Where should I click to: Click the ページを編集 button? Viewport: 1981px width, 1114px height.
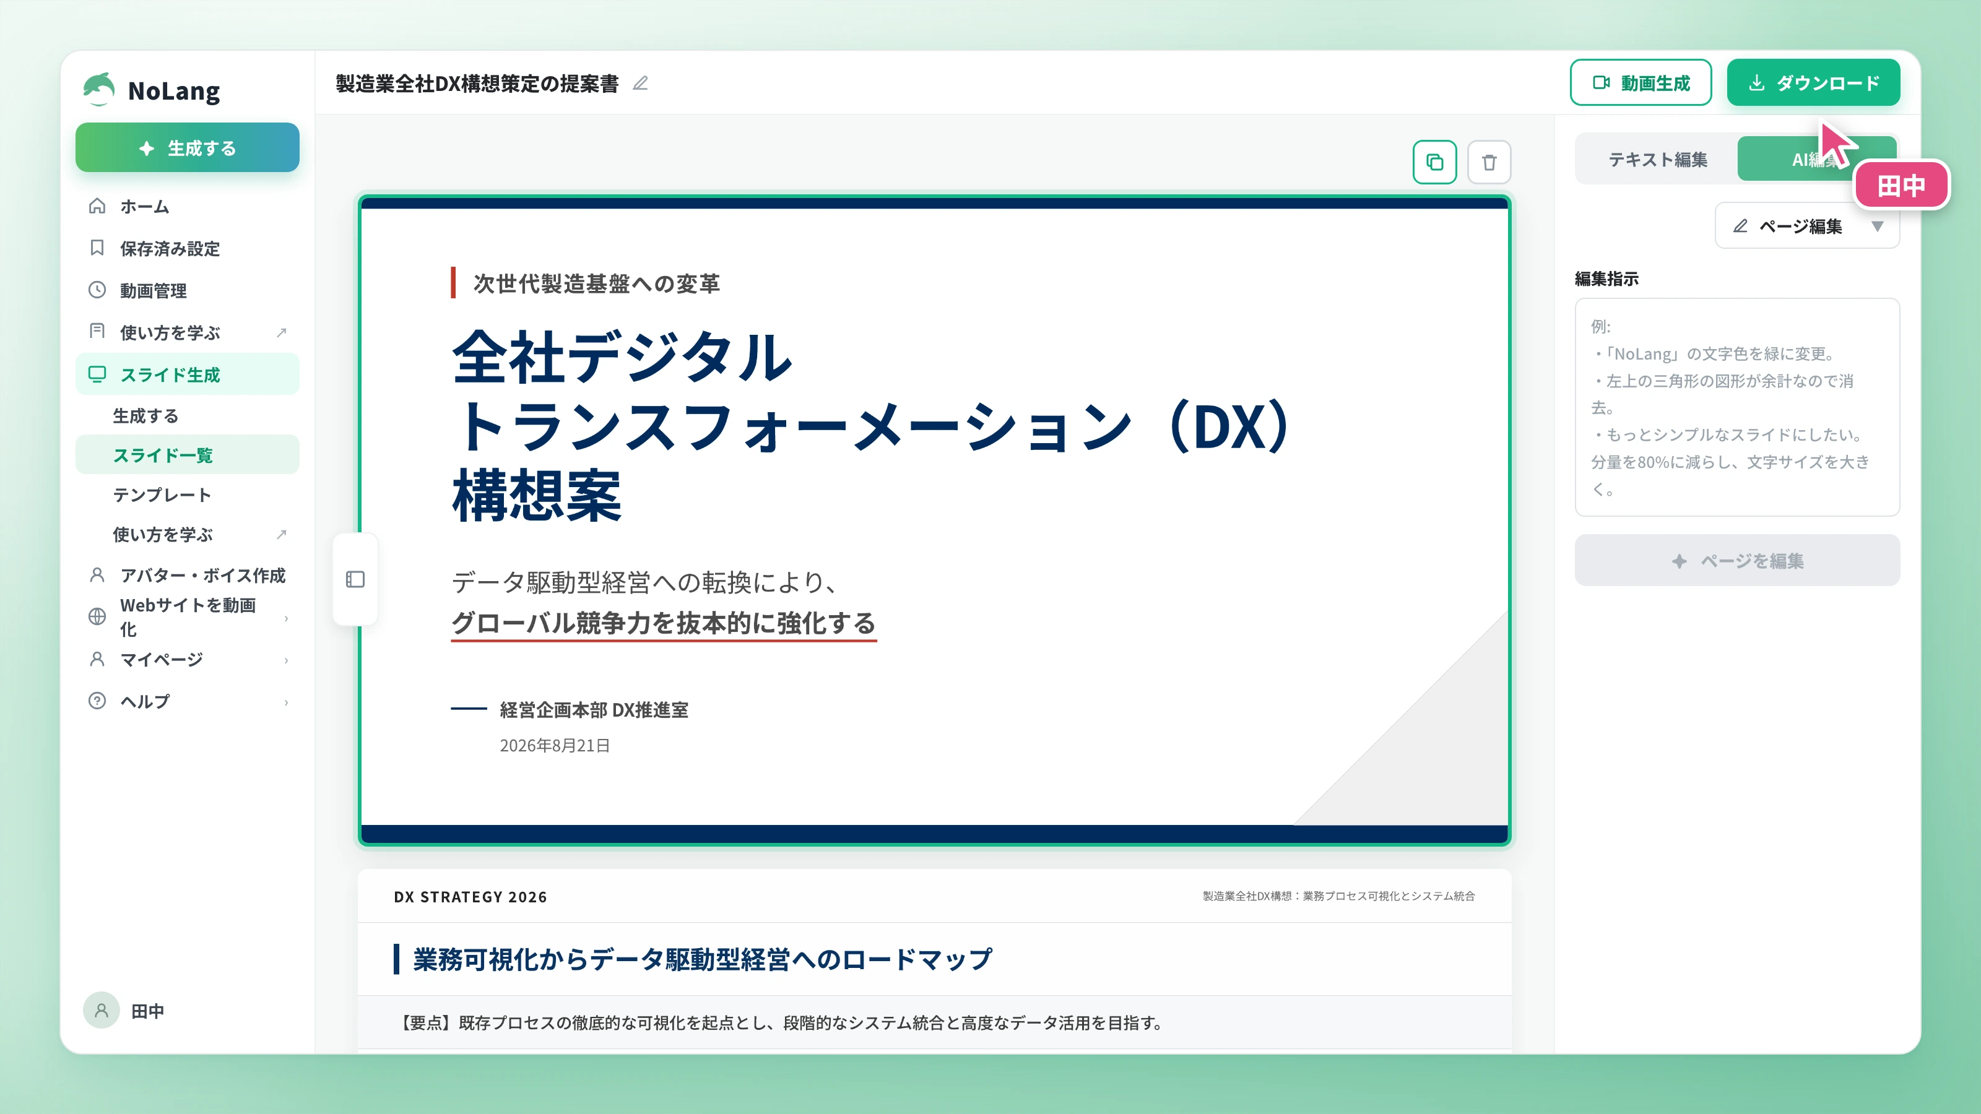click(x=1737, y=561)
